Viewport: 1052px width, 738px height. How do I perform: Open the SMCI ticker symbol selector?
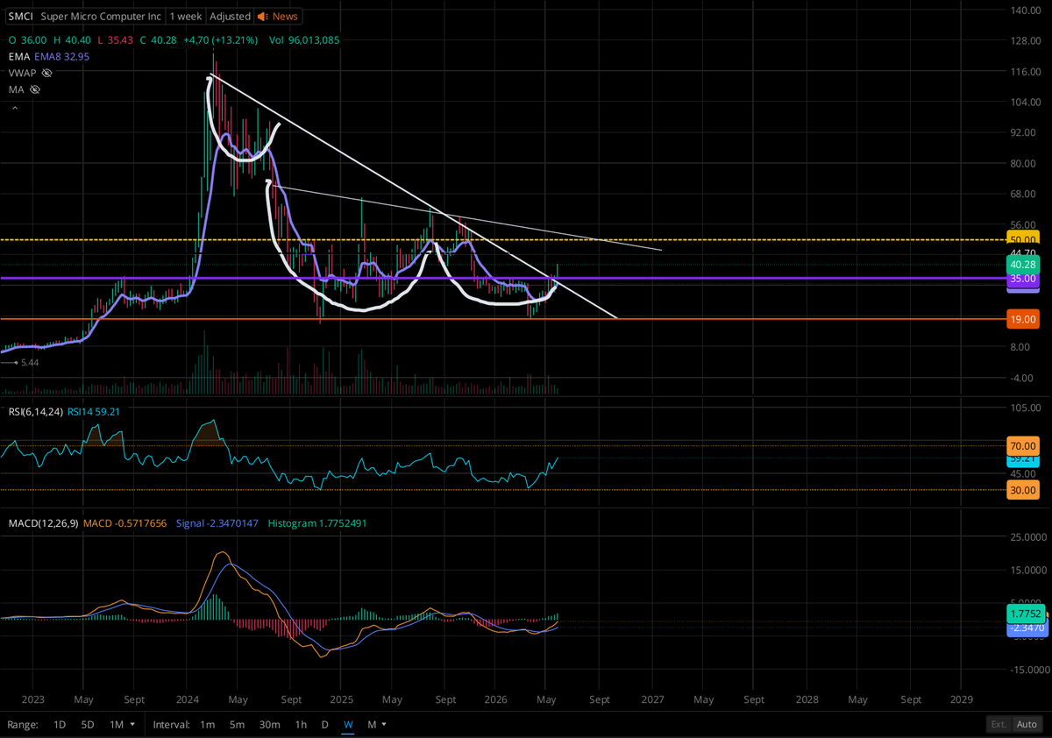coord(20,17)
